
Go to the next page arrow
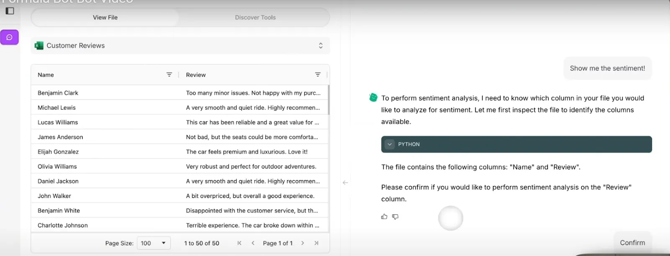[302, 243]
